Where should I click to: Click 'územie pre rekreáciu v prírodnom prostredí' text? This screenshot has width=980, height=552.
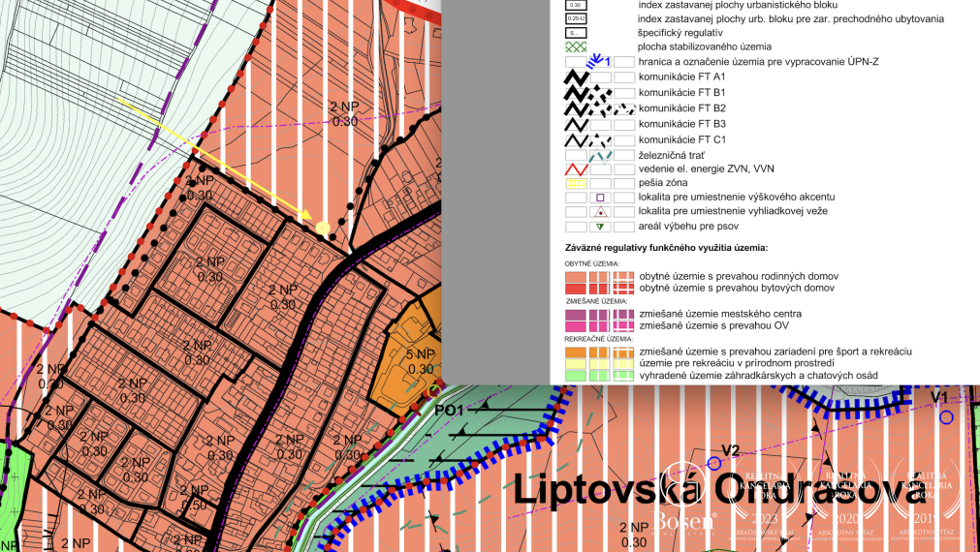(x=737, y=363)
